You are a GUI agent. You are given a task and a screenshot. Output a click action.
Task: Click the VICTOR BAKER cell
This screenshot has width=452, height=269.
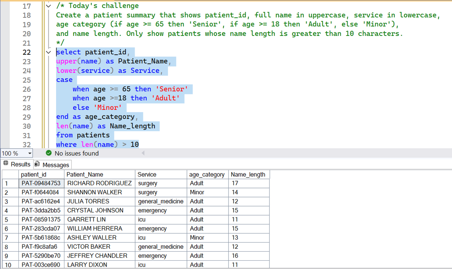pos(99,247)
